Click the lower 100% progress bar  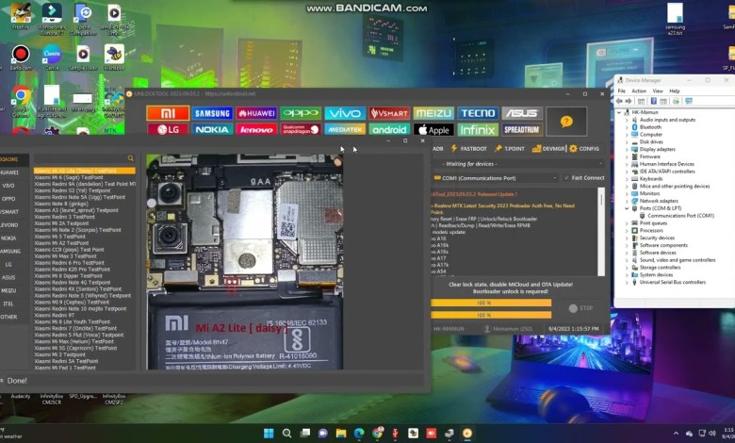click(491, 315)
